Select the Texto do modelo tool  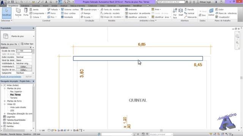pos(110,9)
